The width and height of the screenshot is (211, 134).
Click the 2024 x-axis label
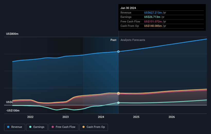coord(101,117)
